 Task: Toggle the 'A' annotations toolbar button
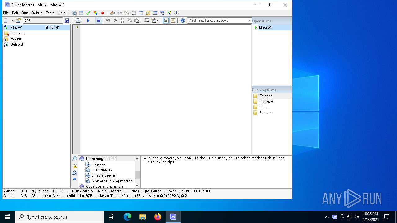(173, 20)
